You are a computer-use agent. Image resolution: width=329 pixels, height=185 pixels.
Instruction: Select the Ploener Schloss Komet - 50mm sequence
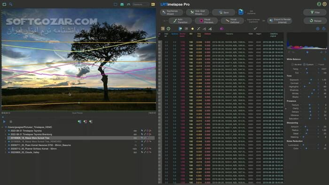coord(33,149)
